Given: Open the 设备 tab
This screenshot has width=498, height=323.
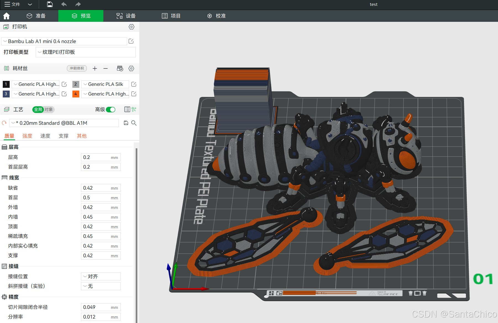Looking at the screenshot, I should [x=126, y=16].
